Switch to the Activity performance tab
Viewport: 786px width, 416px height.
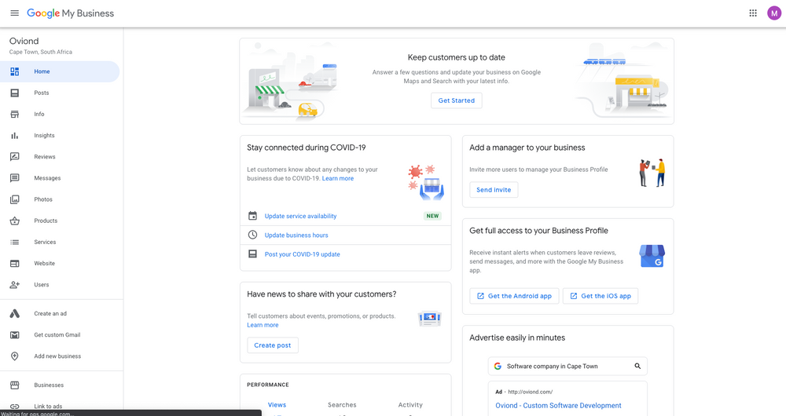[410, 405]
